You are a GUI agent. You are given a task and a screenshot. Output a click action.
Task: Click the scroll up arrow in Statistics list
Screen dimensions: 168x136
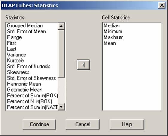coord(61,26)
